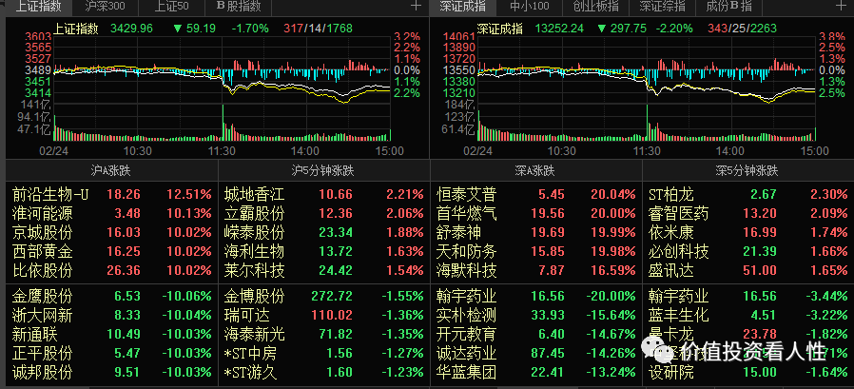Viewport: 854px width, 389px height.
Task: Open the 沪深300 tab
Action: click(x=105, y=7)
